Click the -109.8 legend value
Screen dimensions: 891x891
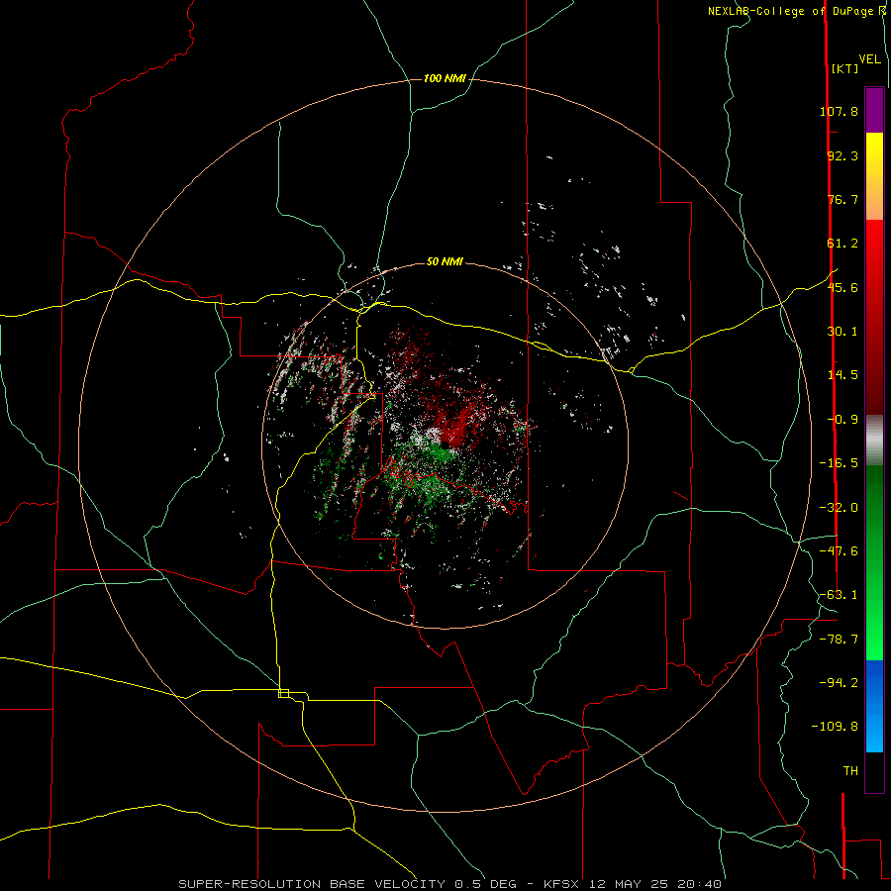pos(835,727)
